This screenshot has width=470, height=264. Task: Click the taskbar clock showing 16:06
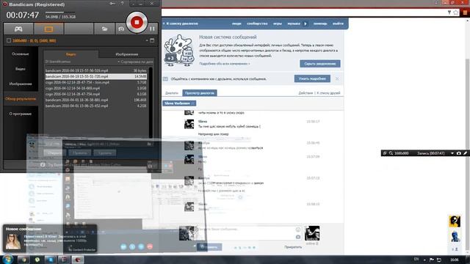pos(454,260)
